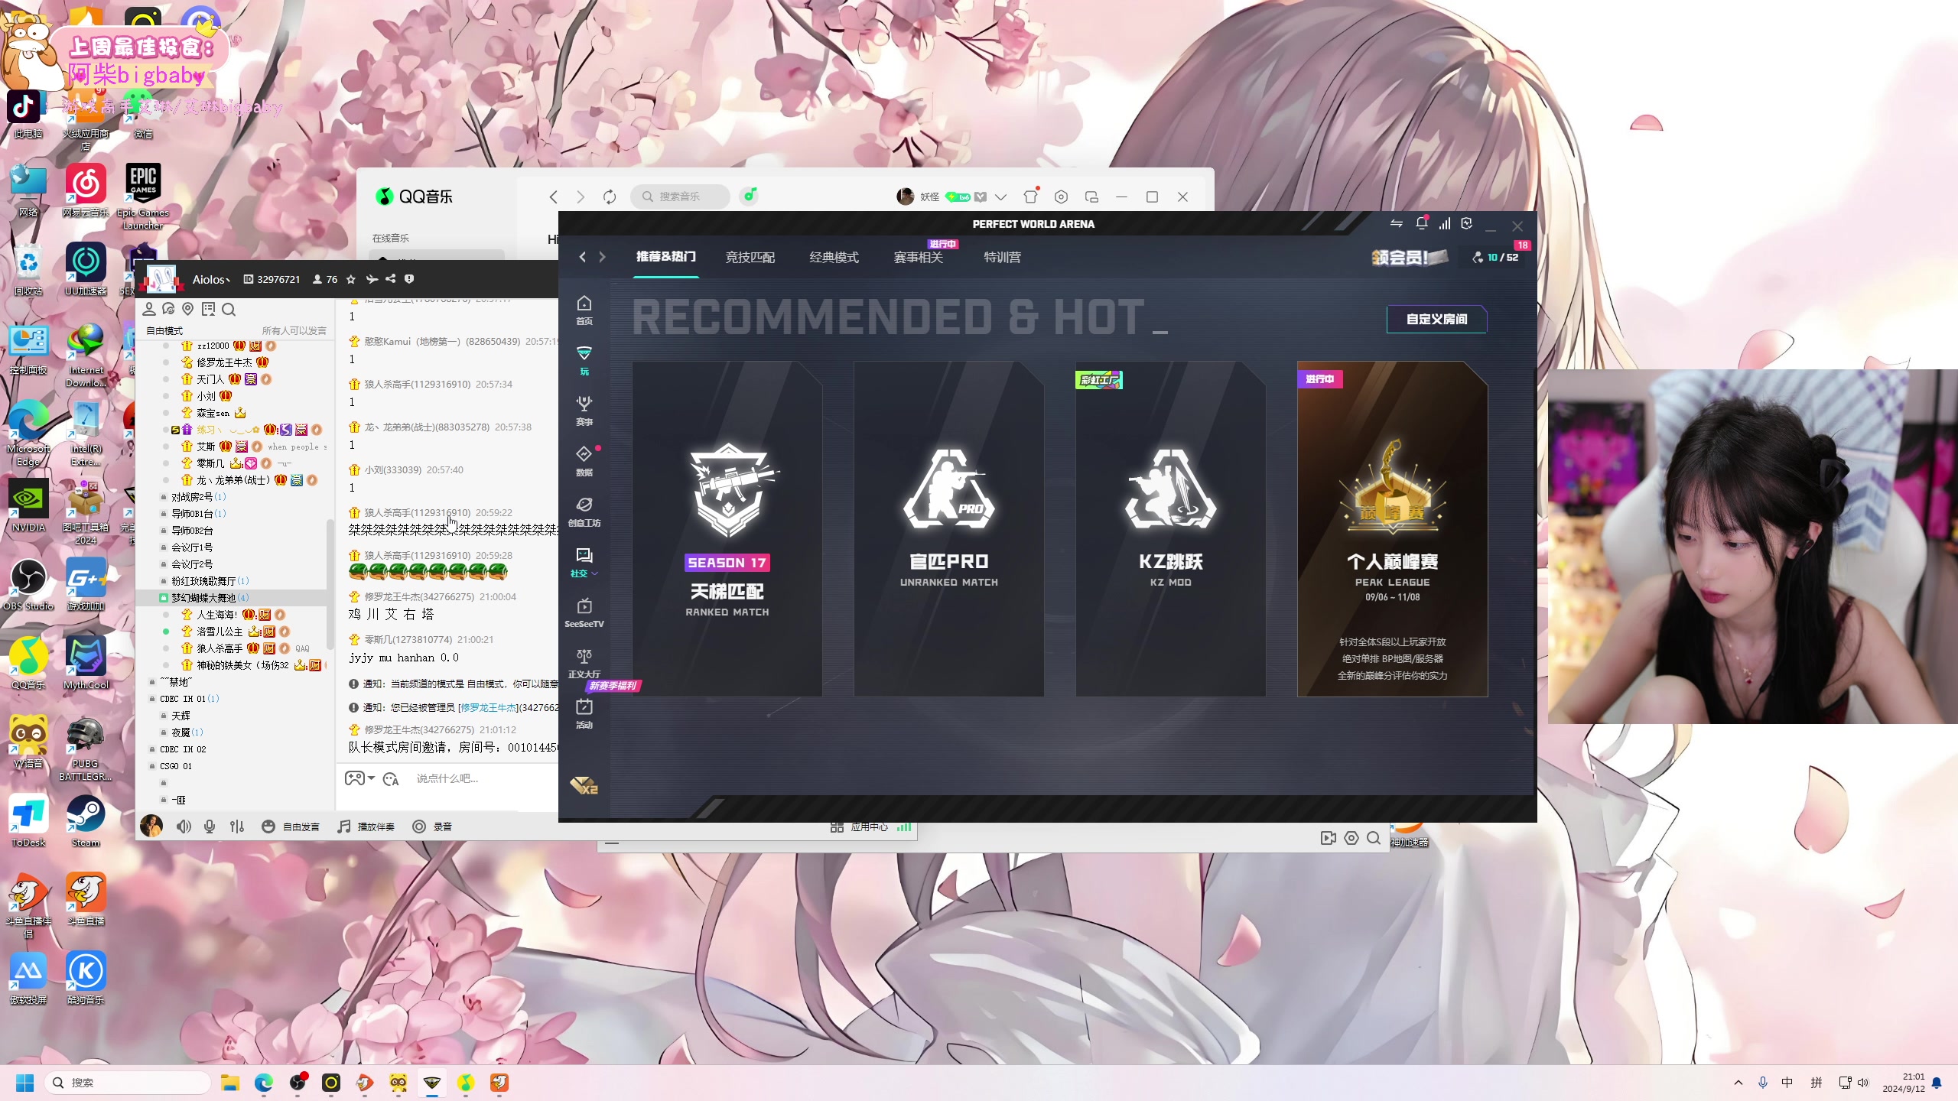Switch to the 竞技匹配 tab
The width and height of the screenshot is (1958, 1101).
(750, 258)
